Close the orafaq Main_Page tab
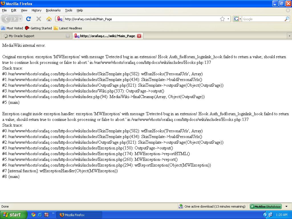 tap(139, 36)
